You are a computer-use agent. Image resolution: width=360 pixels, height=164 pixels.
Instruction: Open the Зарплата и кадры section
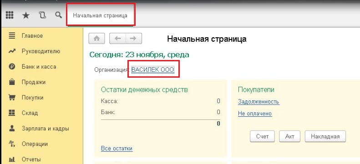tap(46, 129)
